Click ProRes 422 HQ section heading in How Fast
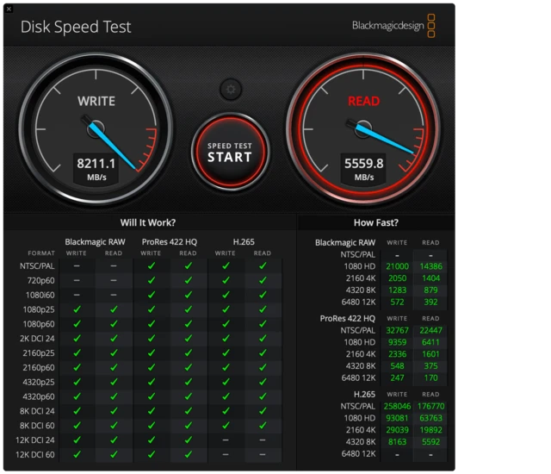Viewport: 551px width, 474px height. pos(348,319)
